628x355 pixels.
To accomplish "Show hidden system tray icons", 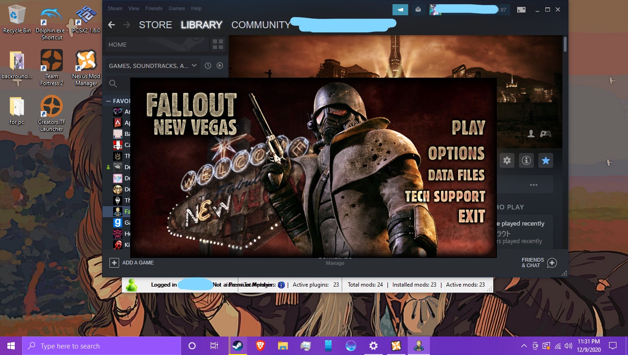I will point(524,346).
